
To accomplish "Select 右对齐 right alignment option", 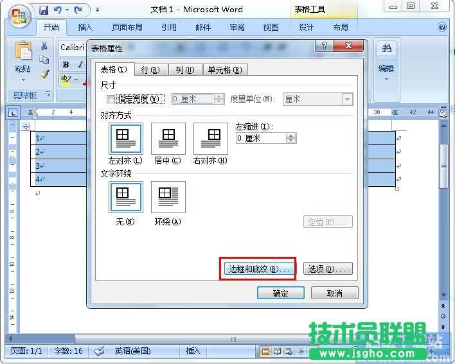I will click(210, 139).
